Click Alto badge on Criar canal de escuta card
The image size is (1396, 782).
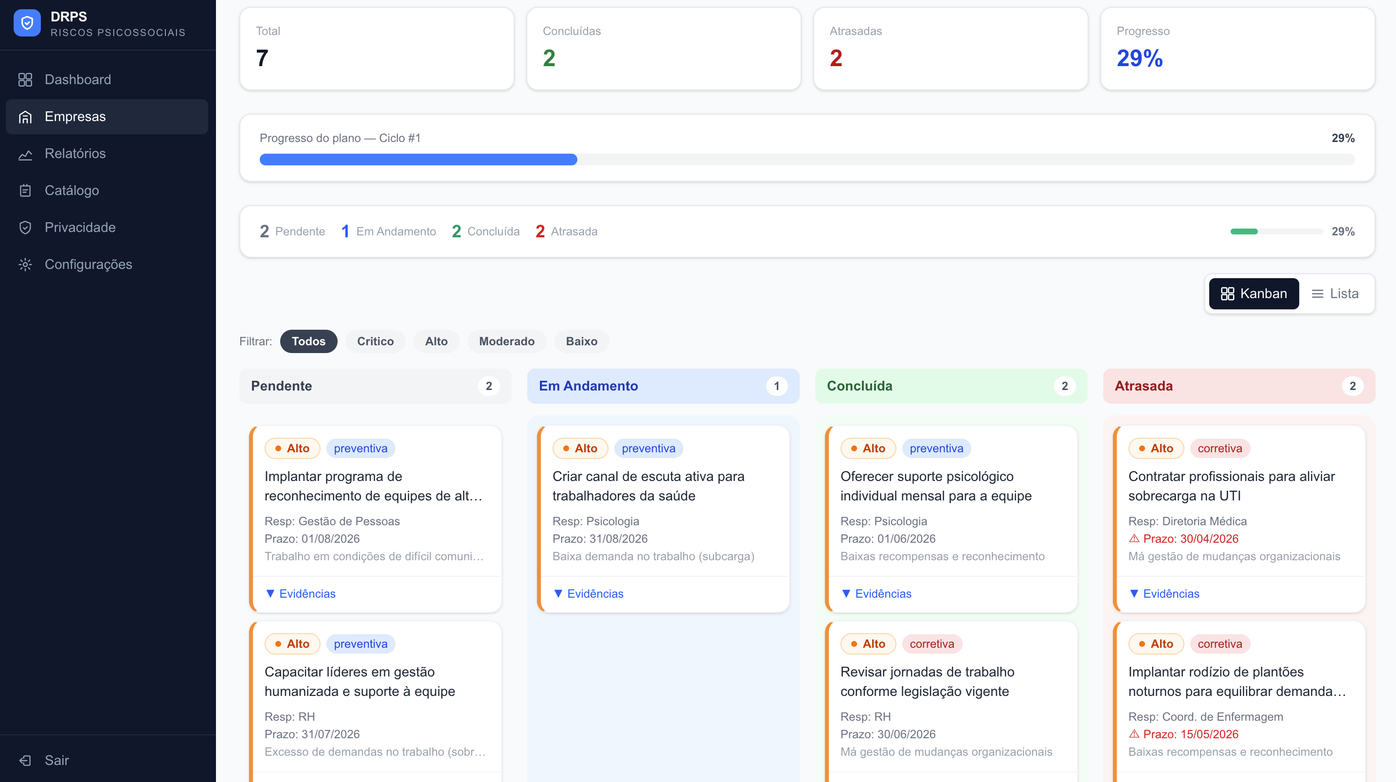click(580, 449)
